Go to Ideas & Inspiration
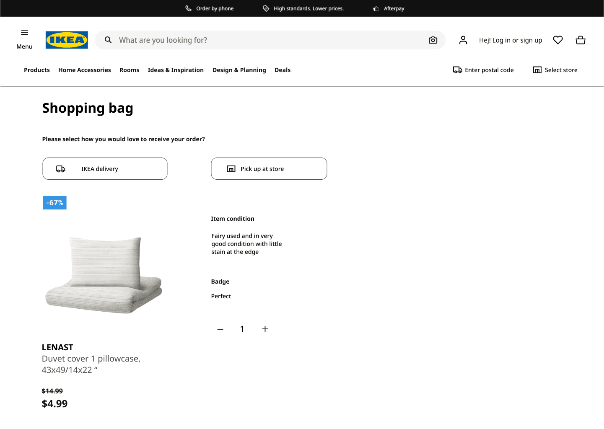The image size is (604, 429). click(176, 70)
